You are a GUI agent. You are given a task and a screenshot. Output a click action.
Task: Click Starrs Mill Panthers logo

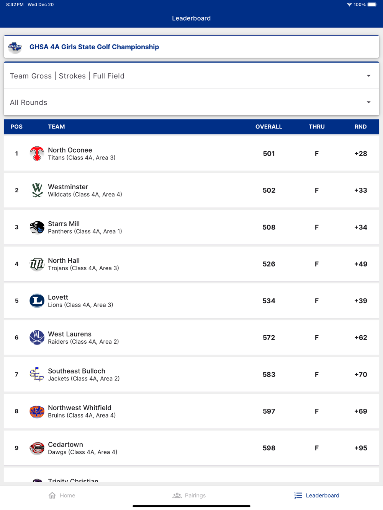click(37, 227)
